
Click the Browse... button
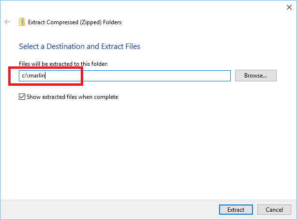(255, 76)
